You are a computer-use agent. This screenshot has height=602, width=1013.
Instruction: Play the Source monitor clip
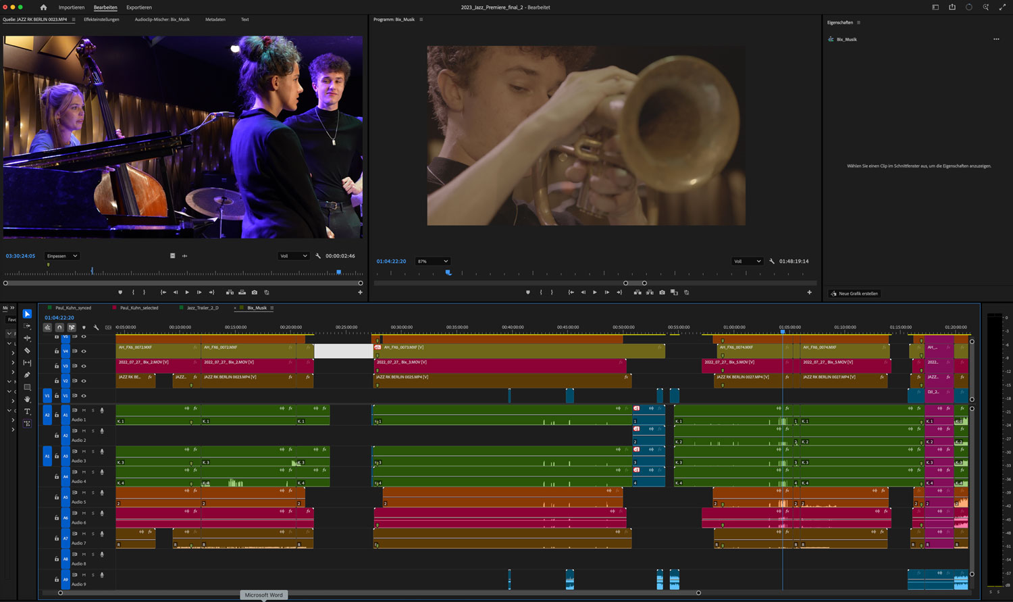(187, 293)
